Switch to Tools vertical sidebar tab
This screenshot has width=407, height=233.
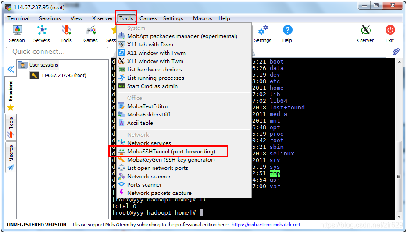[11, 127]
